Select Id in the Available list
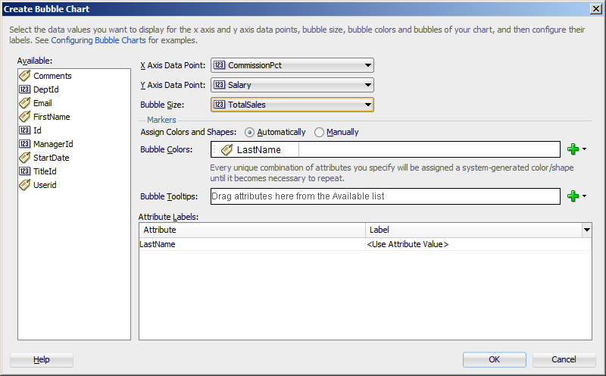 [x=37, y=130]
